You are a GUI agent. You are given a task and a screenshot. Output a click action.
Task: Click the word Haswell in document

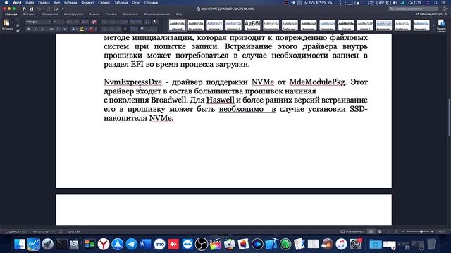pos(221,100)
